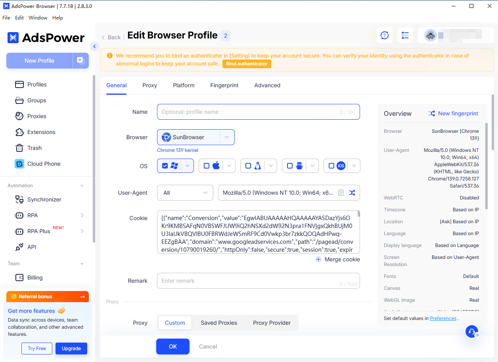The height and width of the screenshot is (362, 498).
Task: Enable the macOS checkbox
Action: 207,166
